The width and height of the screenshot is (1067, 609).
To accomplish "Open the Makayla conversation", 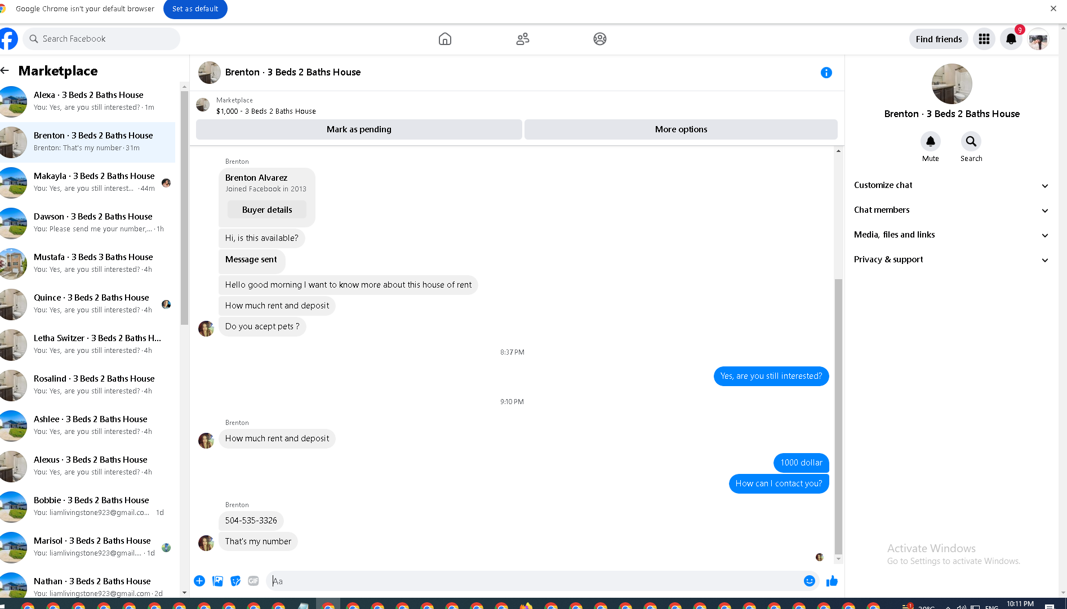I will point(88,182).
